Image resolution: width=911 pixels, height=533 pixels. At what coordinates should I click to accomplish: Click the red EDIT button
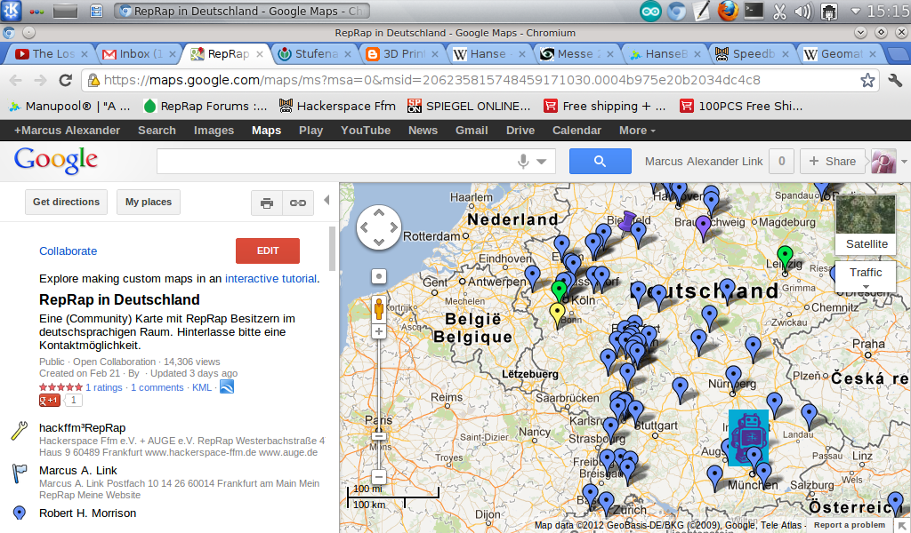point(268,251)
